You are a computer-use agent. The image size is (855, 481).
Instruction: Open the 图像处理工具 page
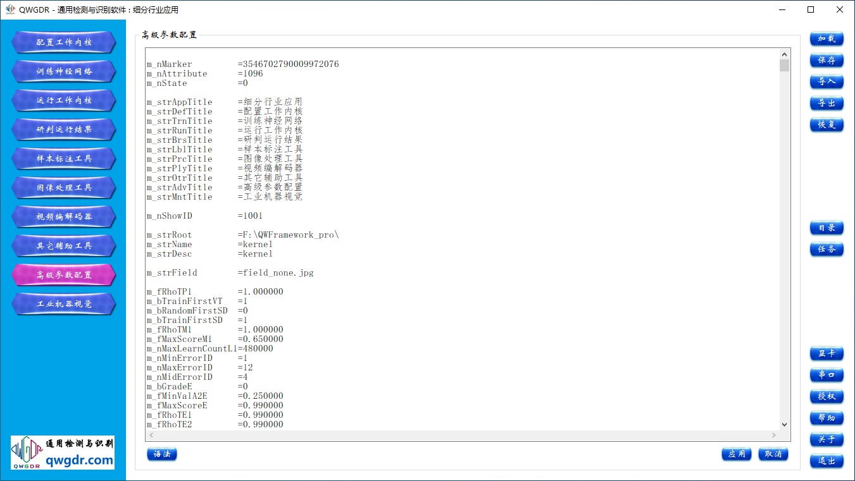(64, 188)
